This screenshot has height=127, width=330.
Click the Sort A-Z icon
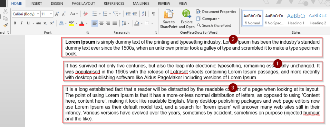144,14
